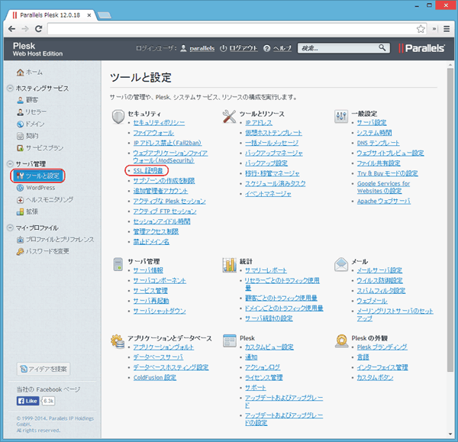The height and width of the screenshot is (442, 458).
Task: Open 顧客 in the sidebar
Action: (31, 100)
